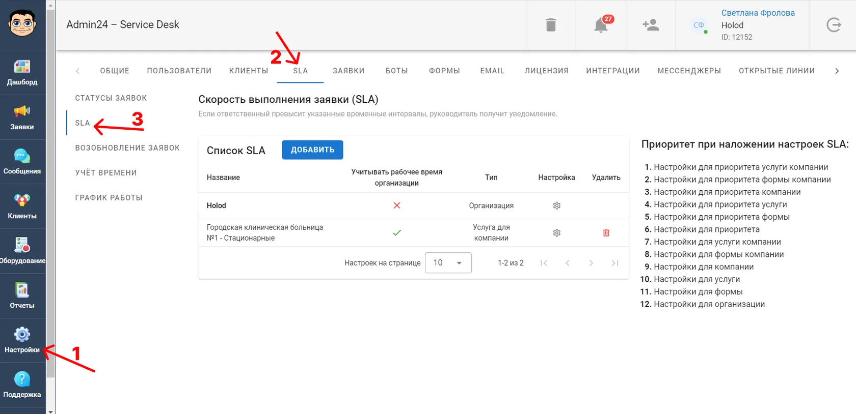Click the Admin24 mascot logo

tap(22, 23)
